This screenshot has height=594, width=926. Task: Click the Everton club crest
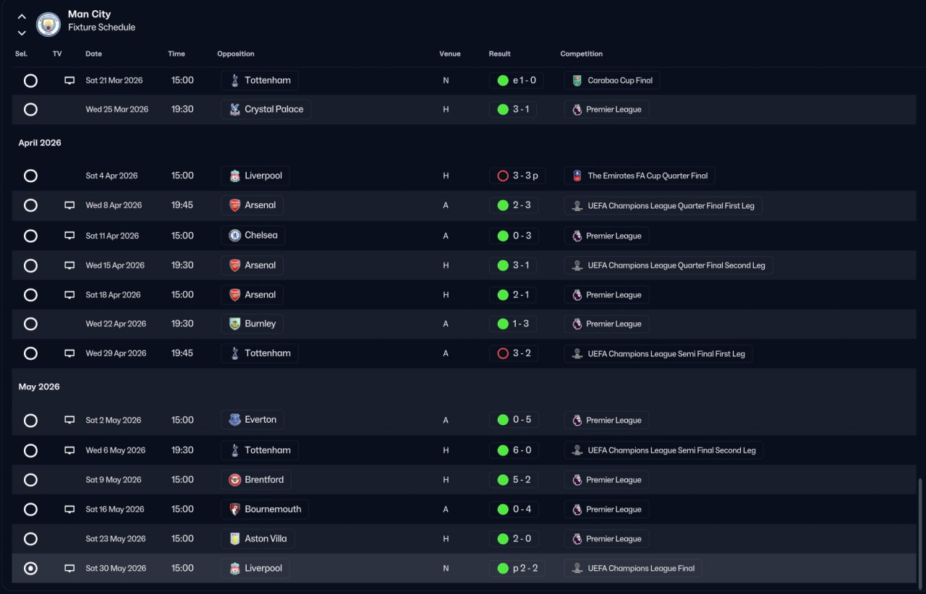pos(234,420)
